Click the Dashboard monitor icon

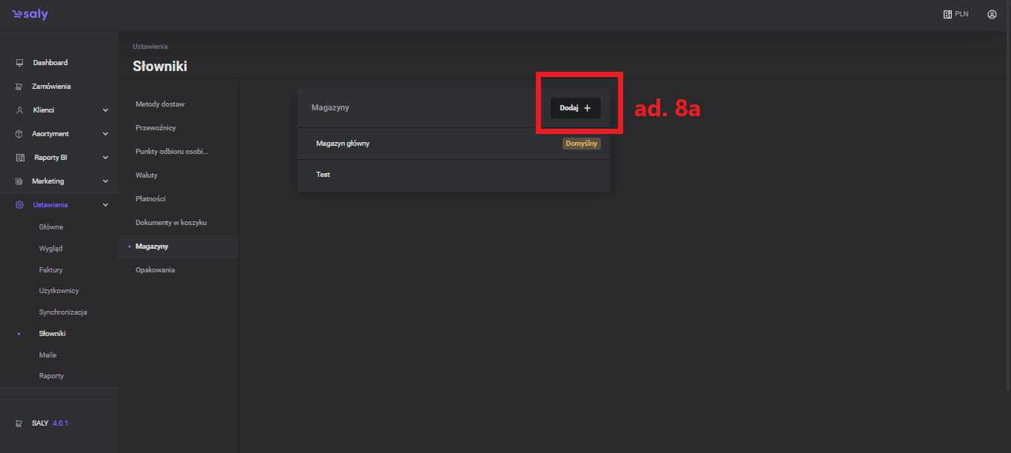19,63
